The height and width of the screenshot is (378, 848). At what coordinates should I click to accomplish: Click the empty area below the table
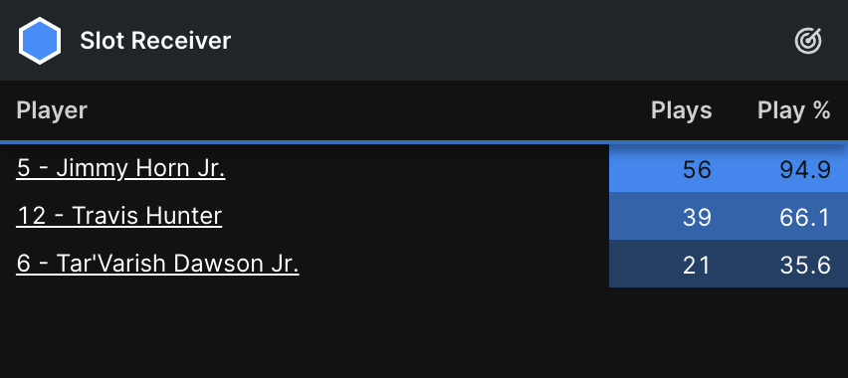(424, 332)
